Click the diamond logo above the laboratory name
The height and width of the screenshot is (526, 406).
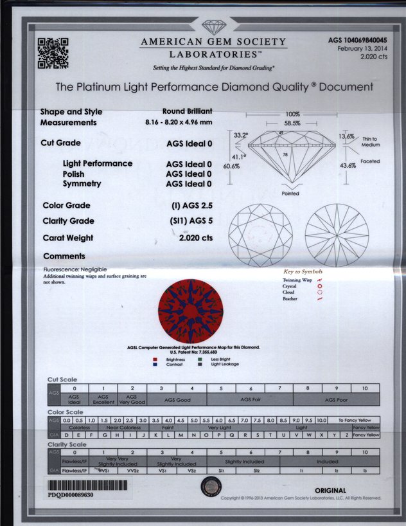click(x=214, y=26)
